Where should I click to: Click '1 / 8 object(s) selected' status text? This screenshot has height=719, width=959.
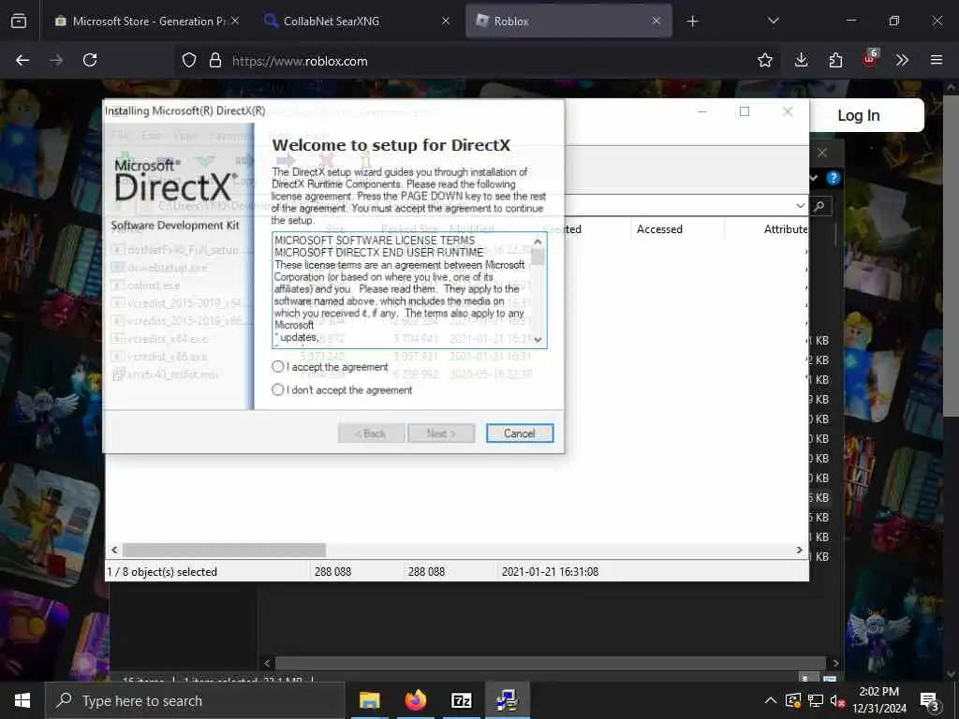pyautogui.click(x=162, y=572)
